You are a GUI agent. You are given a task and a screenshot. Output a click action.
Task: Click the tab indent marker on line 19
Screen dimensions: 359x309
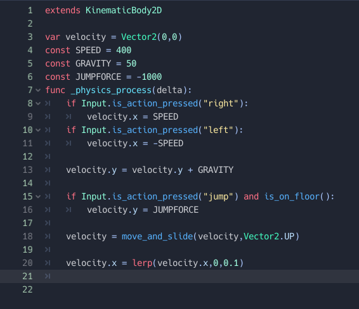pos(48,249)
